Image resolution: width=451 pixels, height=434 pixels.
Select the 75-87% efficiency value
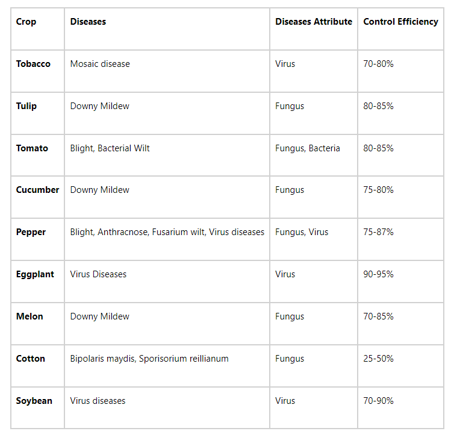[x=378, y=232]
